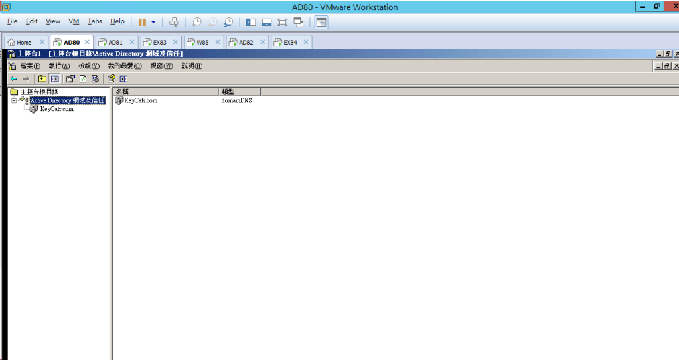
Task: Toggle show/hide console tree button
Action: click(x=55, y=79)
